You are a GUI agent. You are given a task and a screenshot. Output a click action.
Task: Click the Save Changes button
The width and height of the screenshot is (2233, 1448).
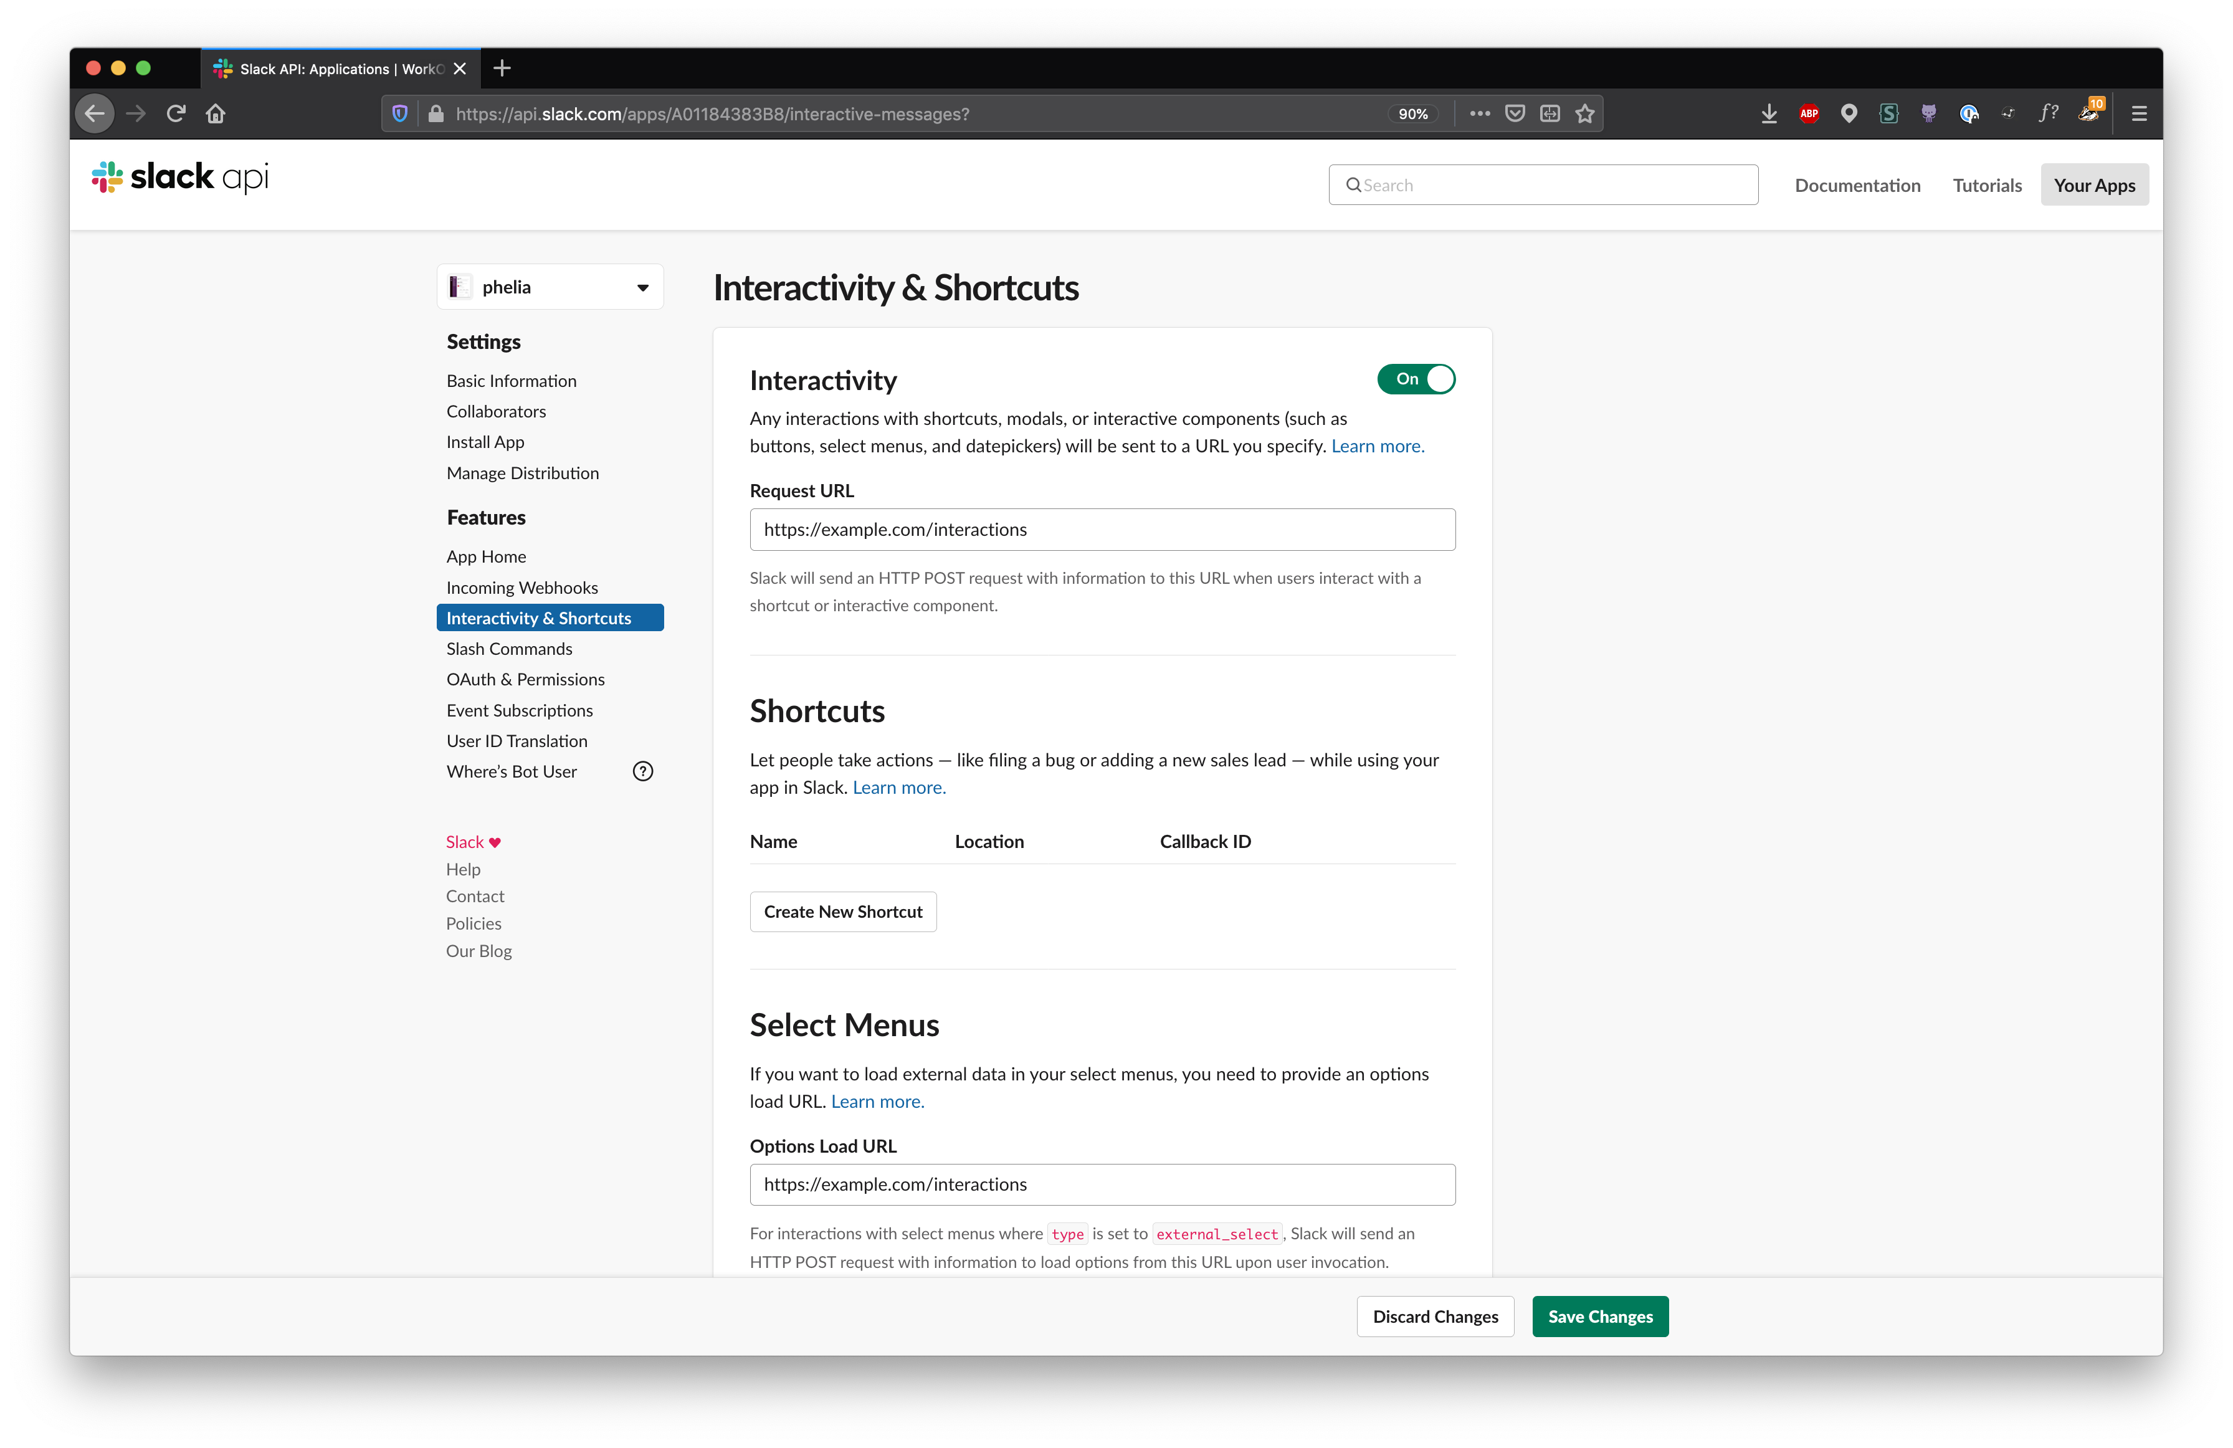pyautogui.click(x=1600, y=1316)
